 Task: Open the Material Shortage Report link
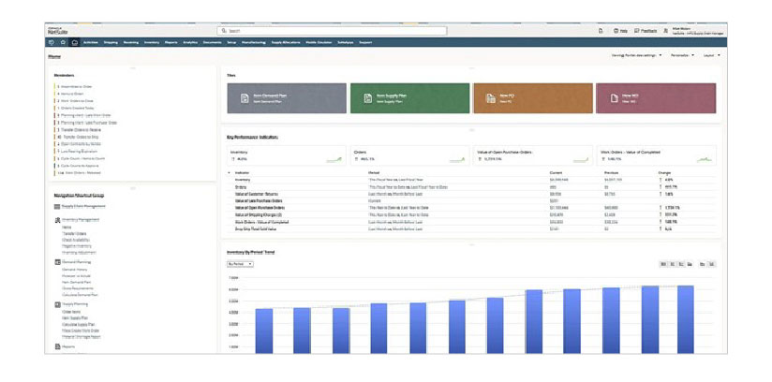tap(82, 337)
